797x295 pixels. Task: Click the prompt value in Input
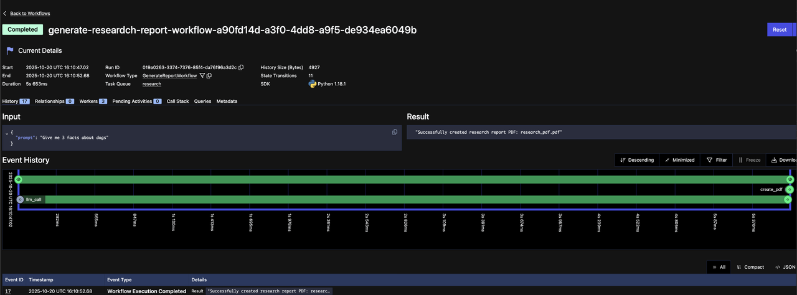[74, 138]
